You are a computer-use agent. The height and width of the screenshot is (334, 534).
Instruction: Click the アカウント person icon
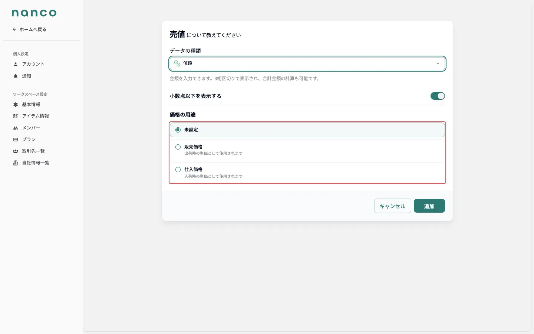pos(16,64)
